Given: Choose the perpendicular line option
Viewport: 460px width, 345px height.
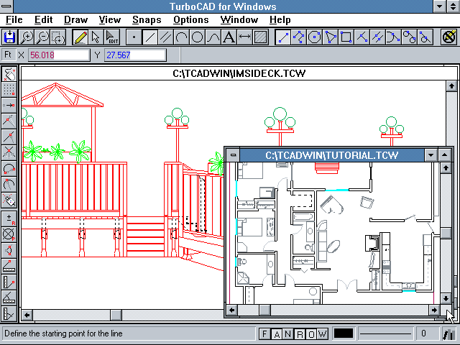Looking at the screenshot, I should point(362,37).
